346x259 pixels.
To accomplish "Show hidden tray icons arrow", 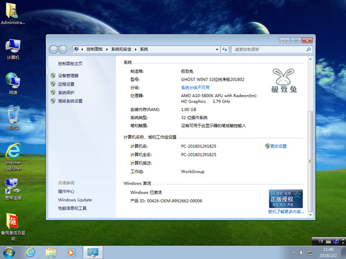I will tap(294, 253).
